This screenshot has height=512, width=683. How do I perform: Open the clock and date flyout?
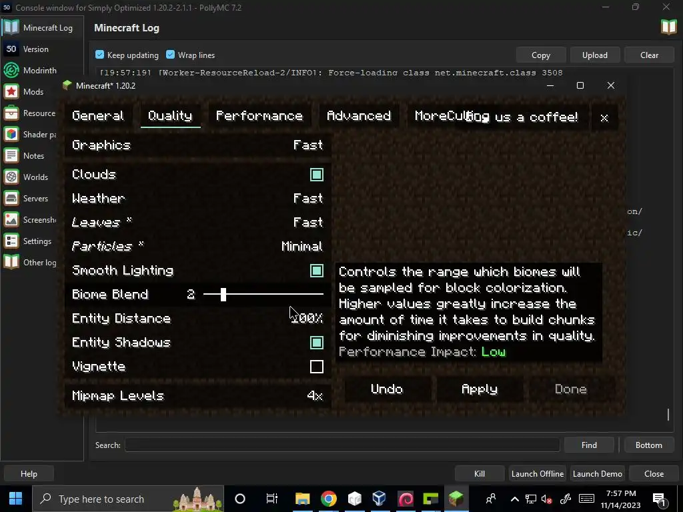point(621,499)
